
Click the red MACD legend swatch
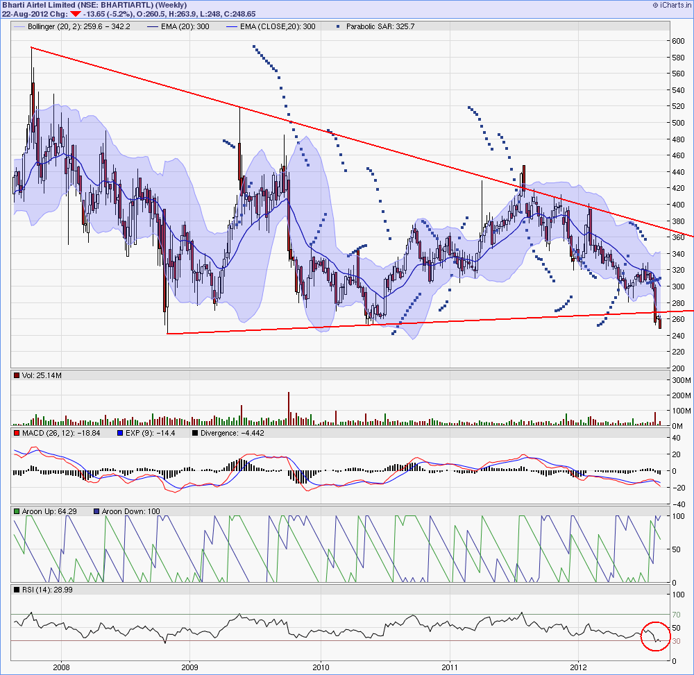click(x=17, y=434)
